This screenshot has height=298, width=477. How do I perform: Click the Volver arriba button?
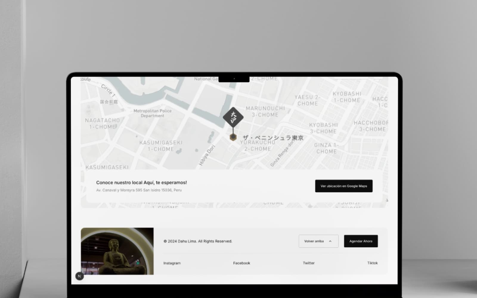coord(318,241)
